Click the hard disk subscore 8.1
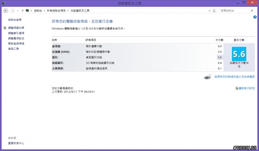 tap(220, 68)
